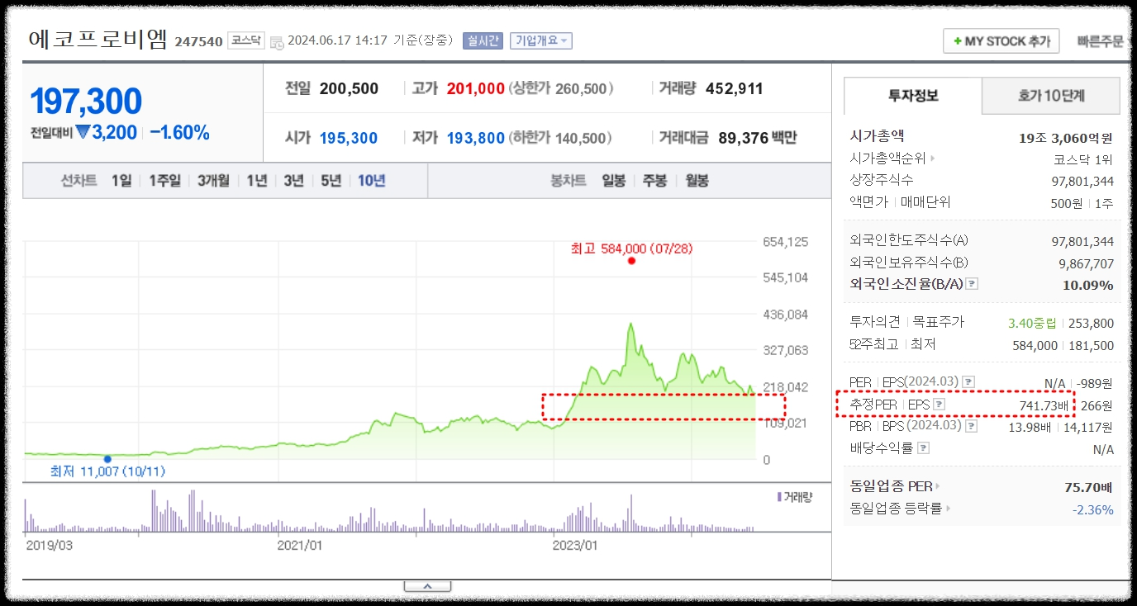Open help icon next to PBR BPS(2024.03)
Viewport: 1137px width, 606px height.
click(x=971, y=427)
